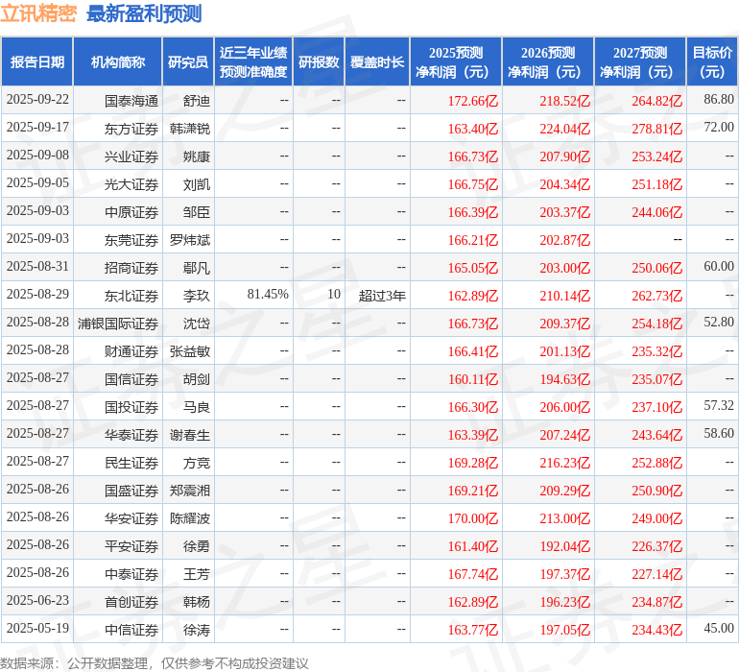The height and width of the screenshot is (672, 739).
Task: Click analyst name 李玖
Action: tap(197, 296)
